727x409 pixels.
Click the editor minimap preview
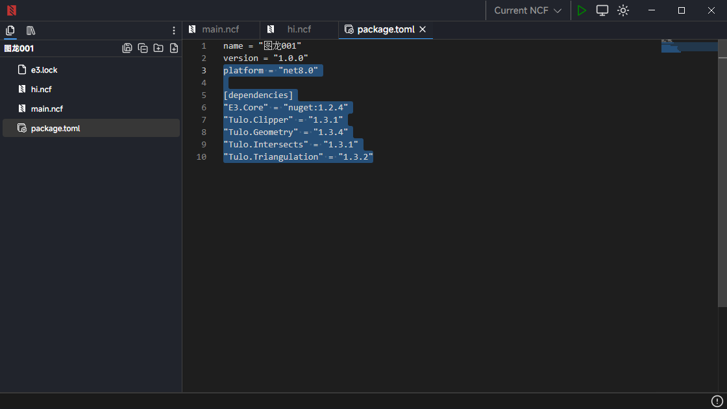coord(688,46)
